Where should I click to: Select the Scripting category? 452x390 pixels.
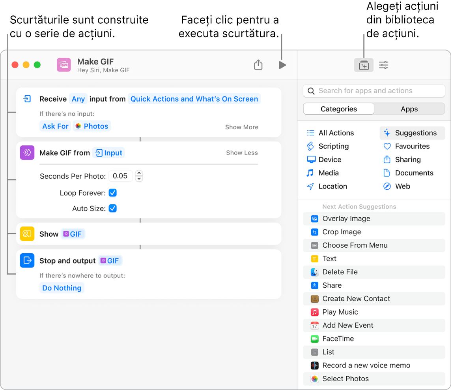coord(333,146)
